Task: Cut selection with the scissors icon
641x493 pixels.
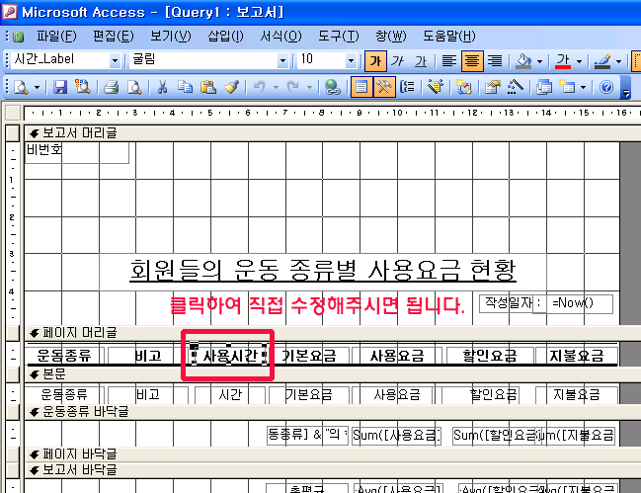Action: pyautogui.click(x=162, y=87)
